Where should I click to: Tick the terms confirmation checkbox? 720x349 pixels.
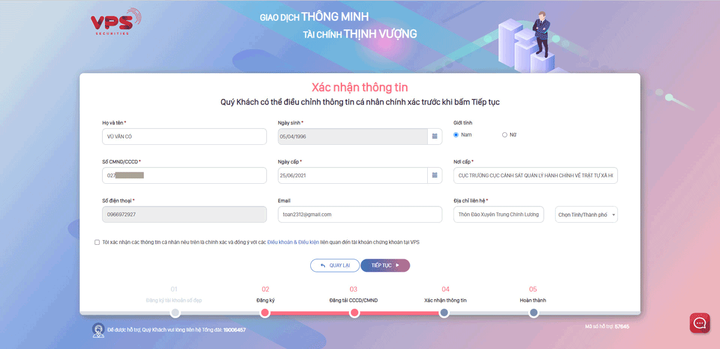(x=97, y=242)
